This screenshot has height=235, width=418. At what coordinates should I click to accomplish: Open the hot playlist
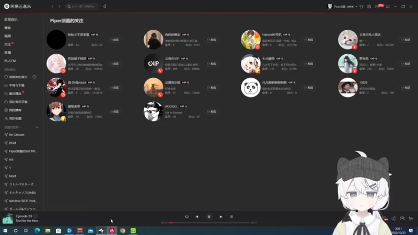11,160
